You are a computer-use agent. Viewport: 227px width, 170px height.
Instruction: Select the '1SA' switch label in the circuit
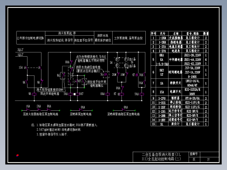point(21,68)
